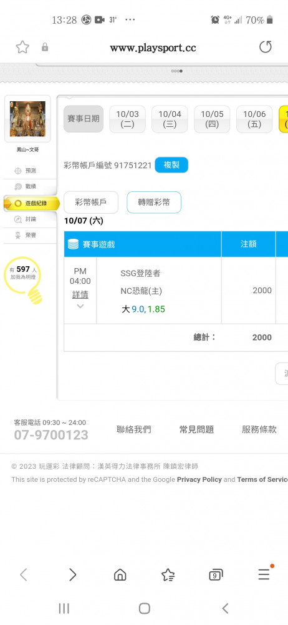Go forward with browser right arrow
This screenshot has width=288, height=625.
(72, 574)
